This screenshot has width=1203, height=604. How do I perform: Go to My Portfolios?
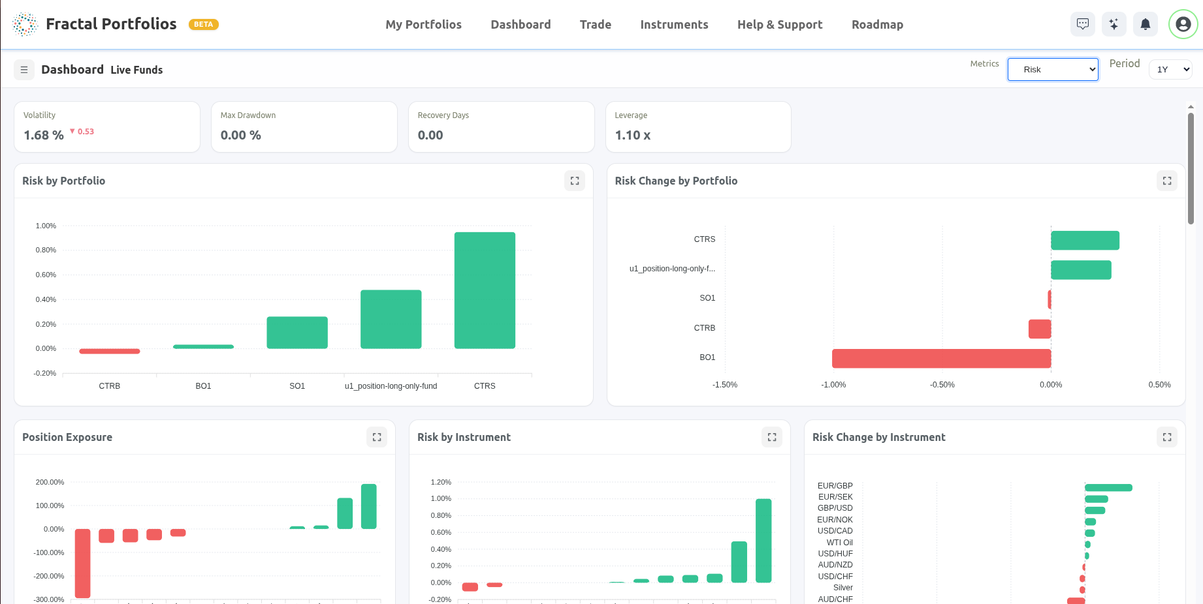(x=423, y=24)
